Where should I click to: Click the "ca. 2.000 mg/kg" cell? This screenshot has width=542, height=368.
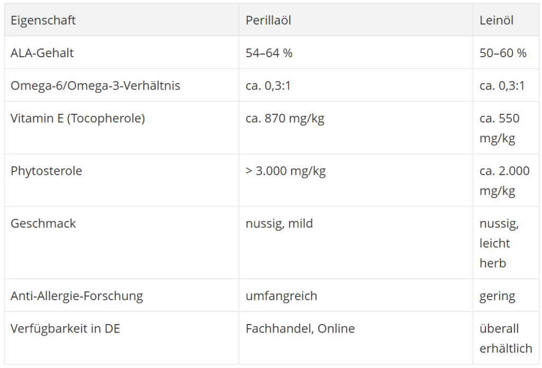point(504,181)
